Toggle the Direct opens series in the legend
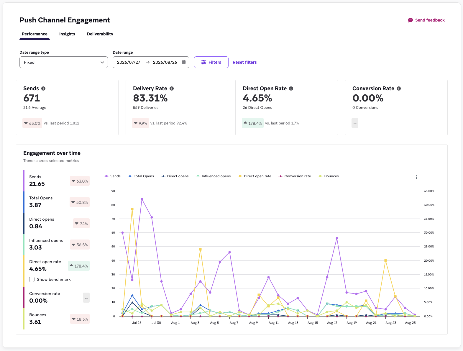The image size is (463, 351). click(x=175, y=176)
